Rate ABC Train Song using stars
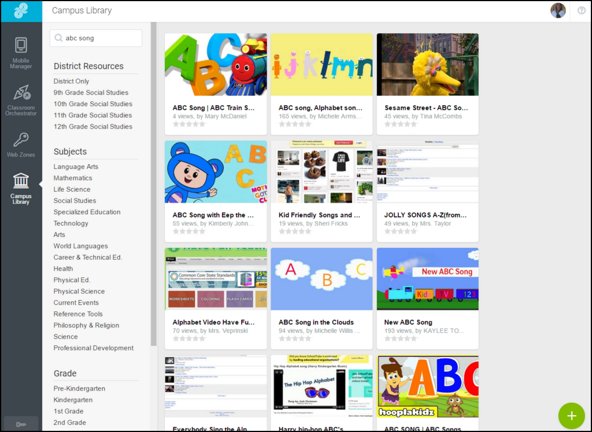 point(189,124)
